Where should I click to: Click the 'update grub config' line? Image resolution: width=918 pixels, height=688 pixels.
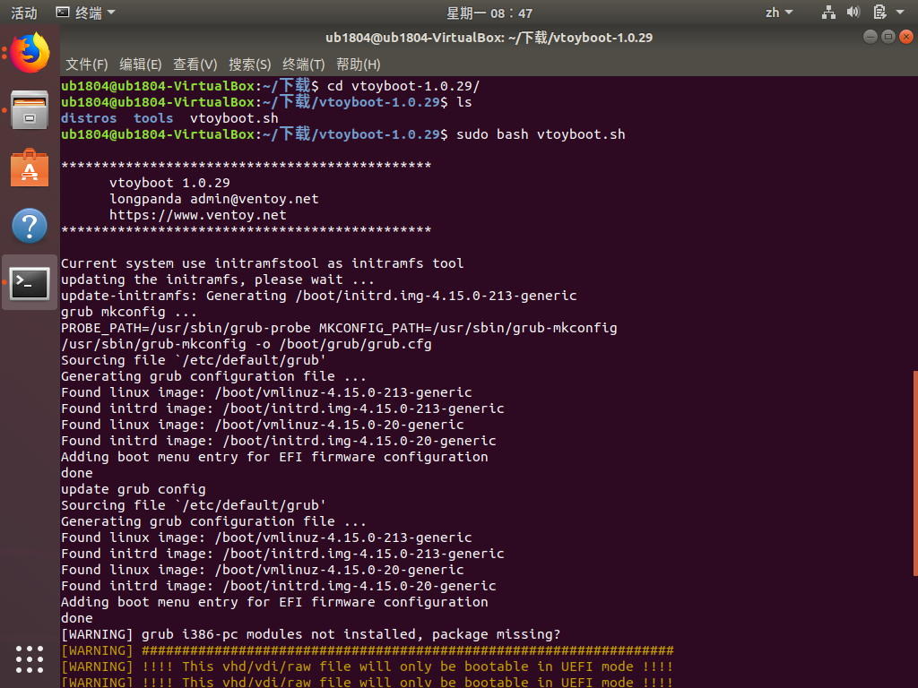click(x=134, y=489)
